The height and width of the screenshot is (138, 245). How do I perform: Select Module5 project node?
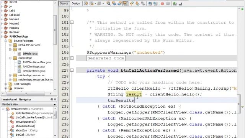(14, 28)
